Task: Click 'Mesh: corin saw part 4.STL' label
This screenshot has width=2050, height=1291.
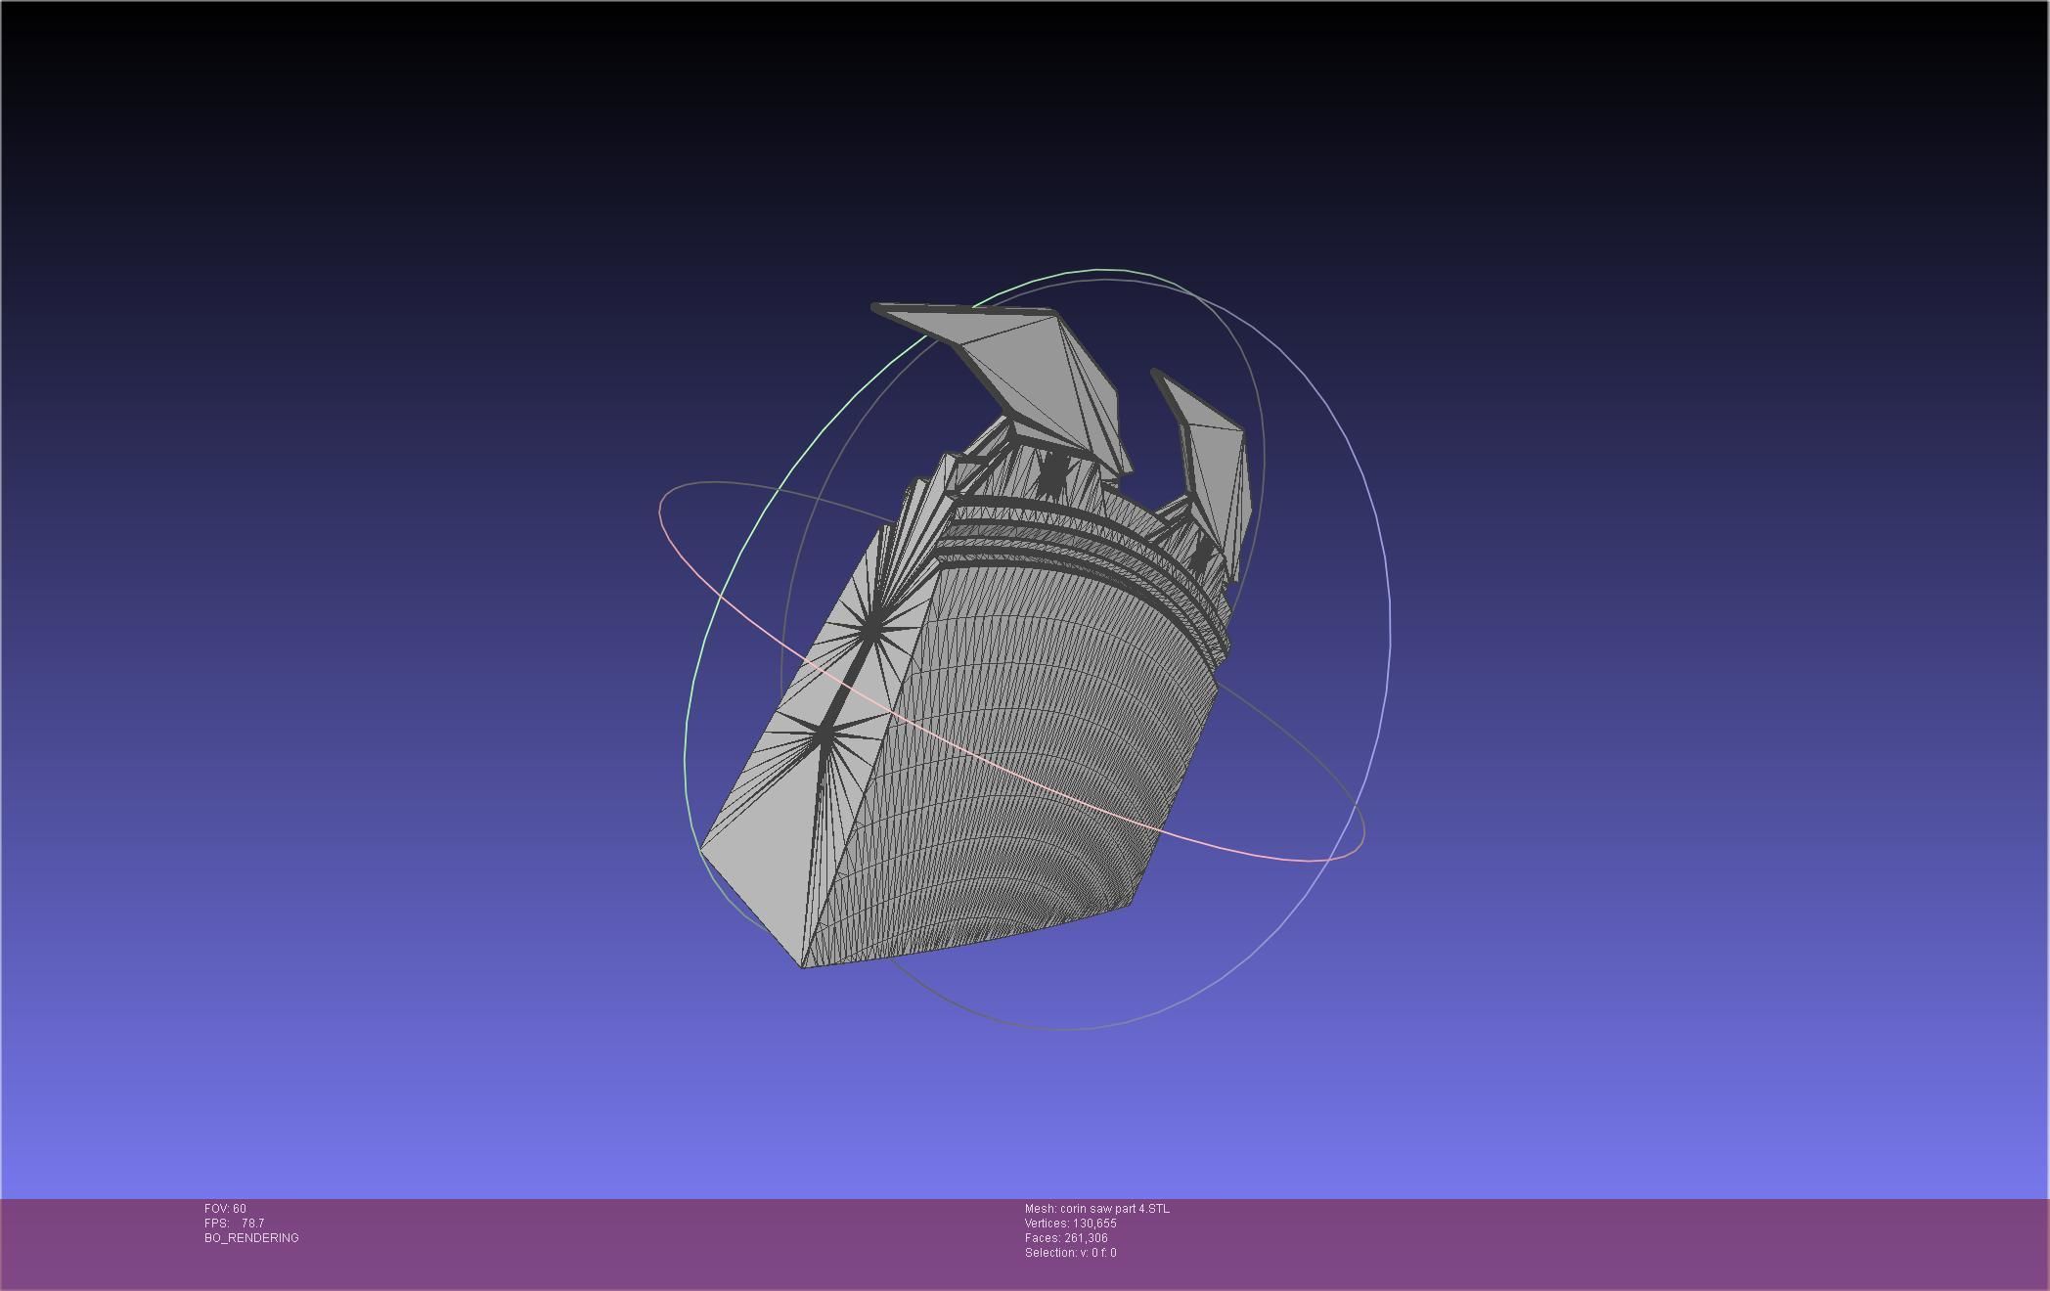Action: (1096, 1209)
